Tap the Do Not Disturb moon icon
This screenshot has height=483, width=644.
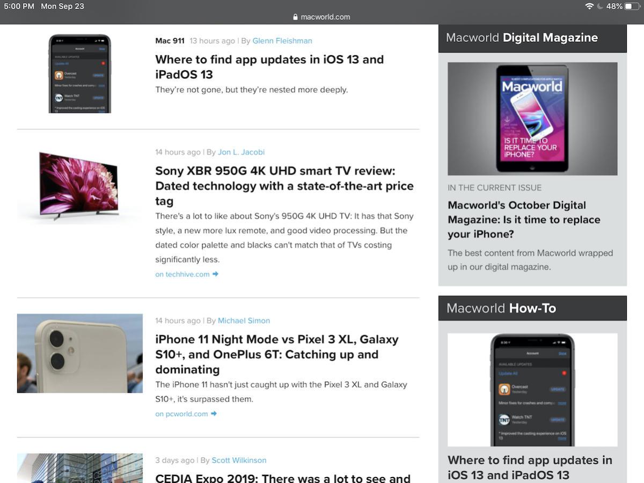tap(600, 6)
